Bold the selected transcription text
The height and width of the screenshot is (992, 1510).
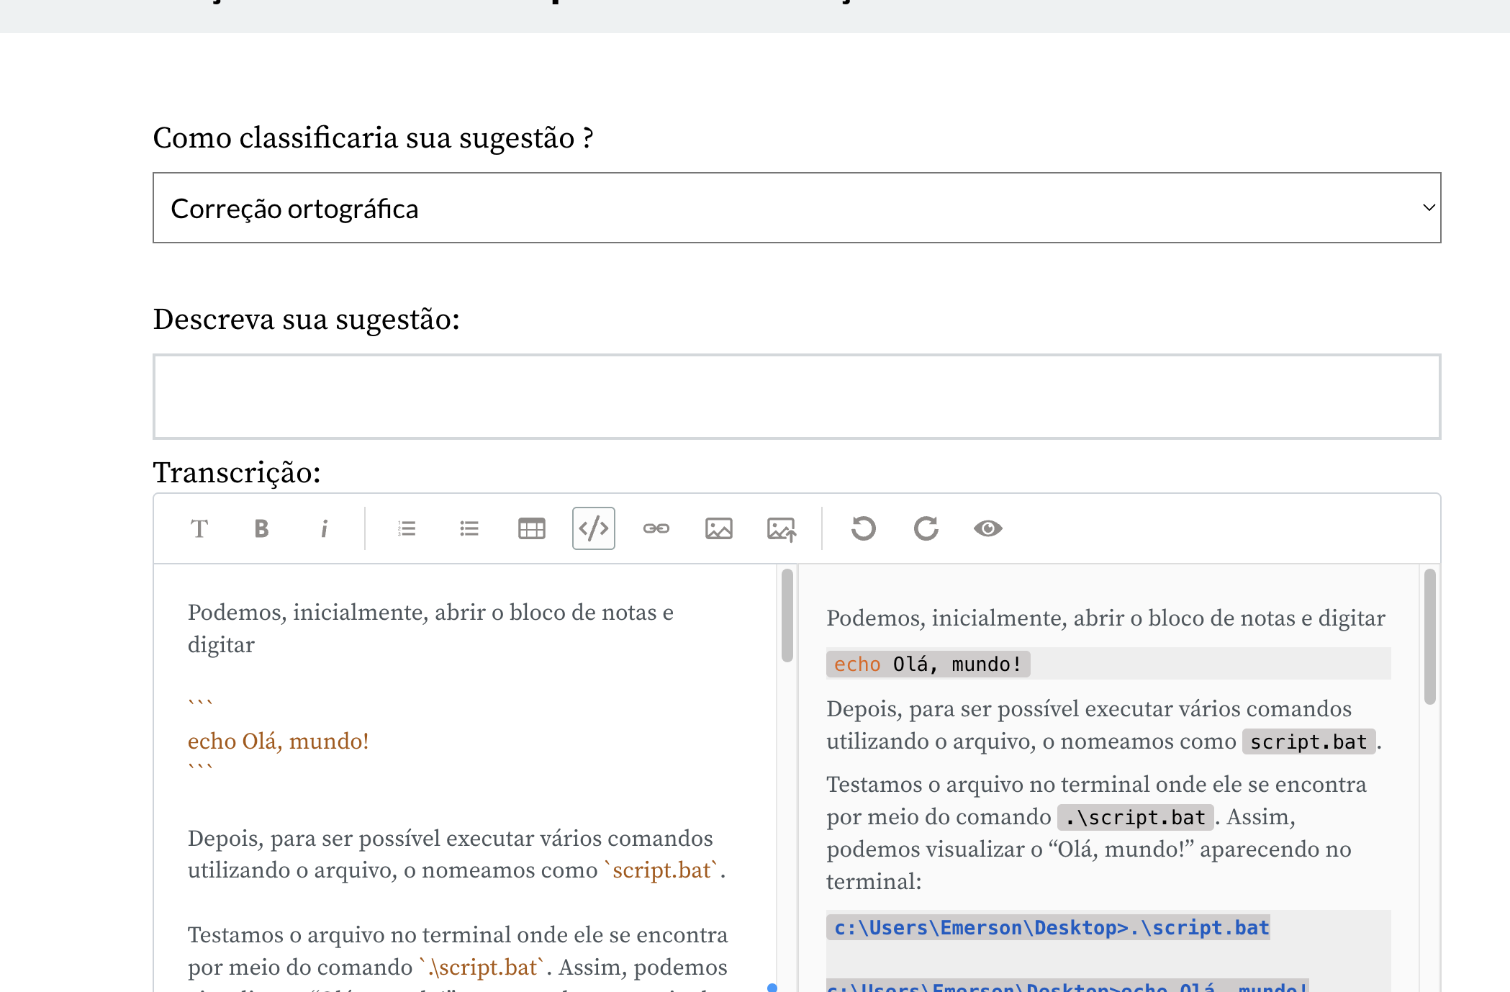pyautogui.click(x=261, y=528)
